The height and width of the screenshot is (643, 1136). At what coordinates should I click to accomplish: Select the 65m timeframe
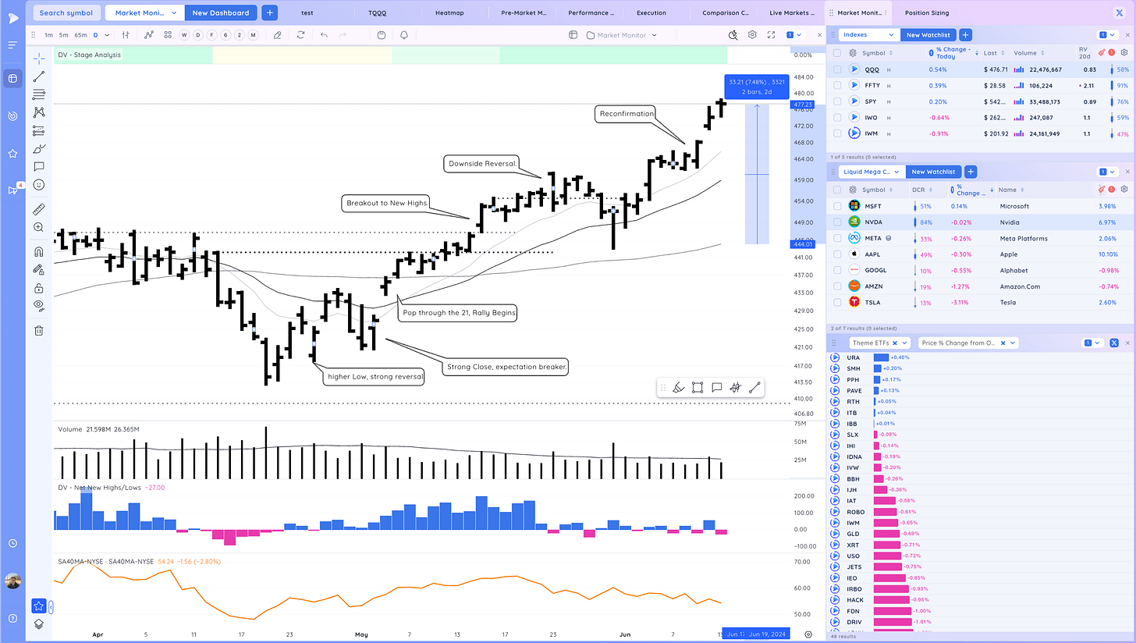[x=80, y=35]
